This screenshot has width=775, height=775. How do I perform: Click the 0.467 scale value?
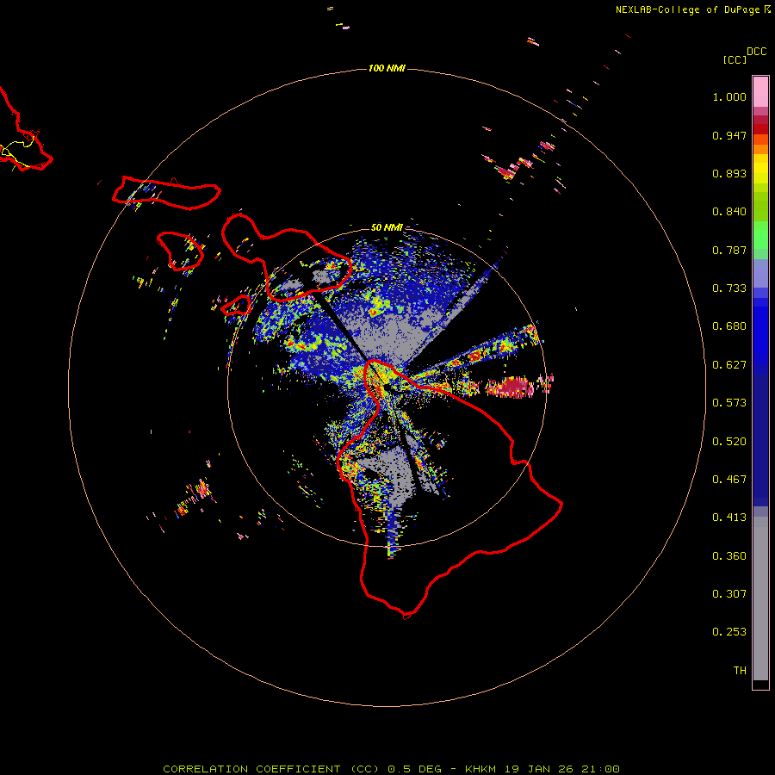[x=729, y=480]
